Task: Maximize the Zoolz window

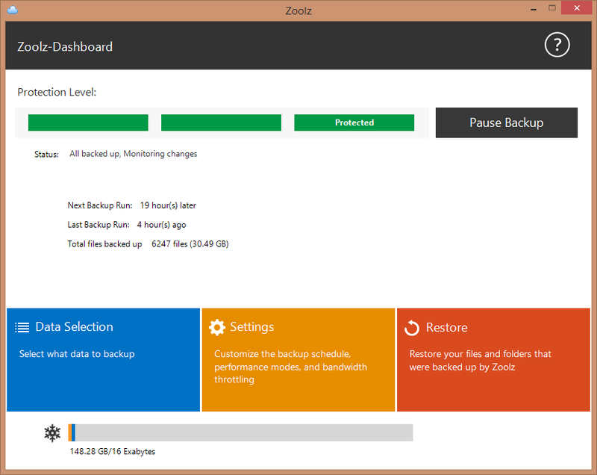Action: tap(552, 8)
